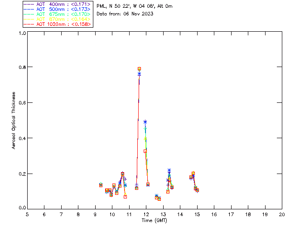Screen dimensions: 290x232
Task: Click the red square marker near 0.33 at time 12
Action: pyautogui.click(x=145, y=151)
